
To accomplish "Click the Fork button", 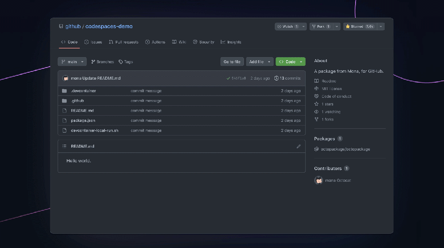I will coord(321,26).
